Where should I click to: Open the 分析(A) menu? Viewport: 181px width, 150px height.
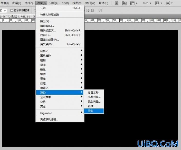coord(54,3)
